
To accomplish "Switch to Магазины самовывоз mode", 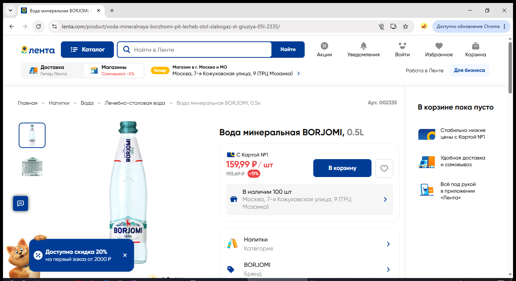I will pos(114,70).
